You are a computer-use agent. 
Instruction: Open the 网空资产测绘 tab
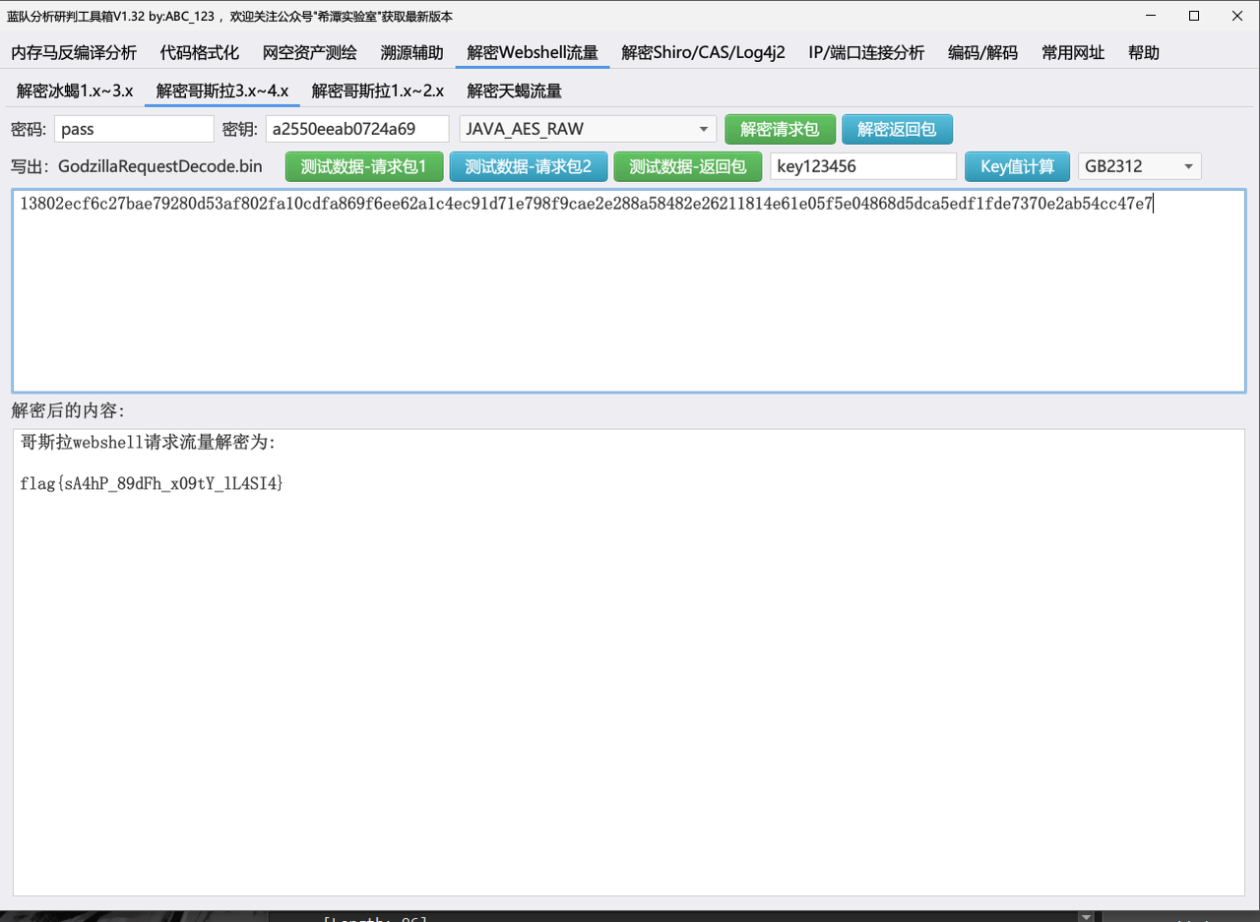click(x=310, y=53)
